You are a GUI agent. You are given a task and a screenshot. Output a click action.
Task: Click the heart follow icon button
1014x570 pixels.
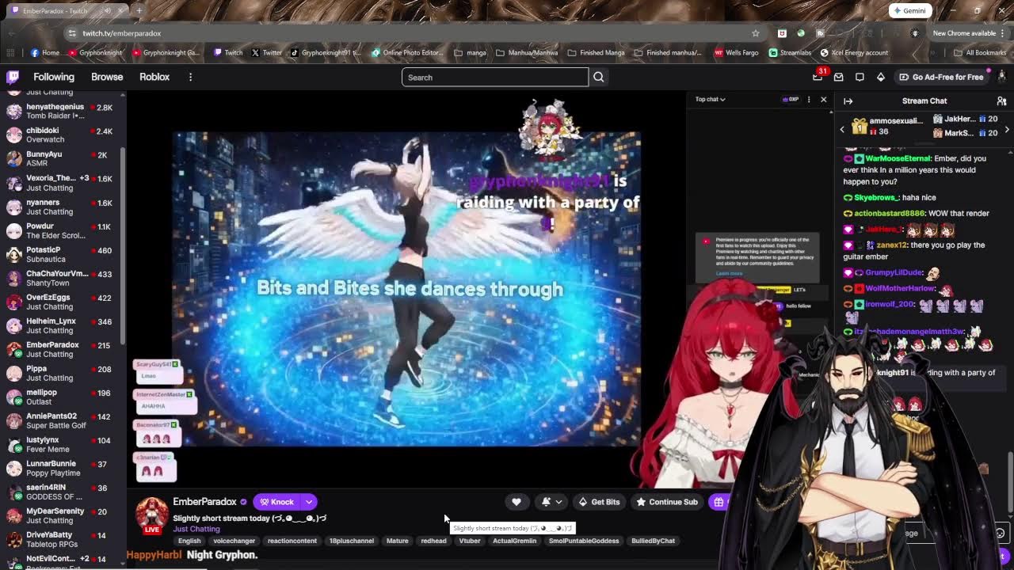tap(517, 502)
